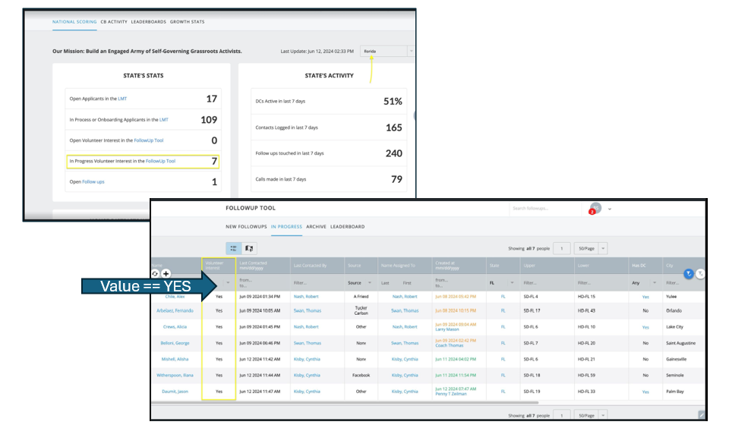Viewport: 729px width, 428px height.
Task: Switch to the map view icon
Action: (249, 248)
